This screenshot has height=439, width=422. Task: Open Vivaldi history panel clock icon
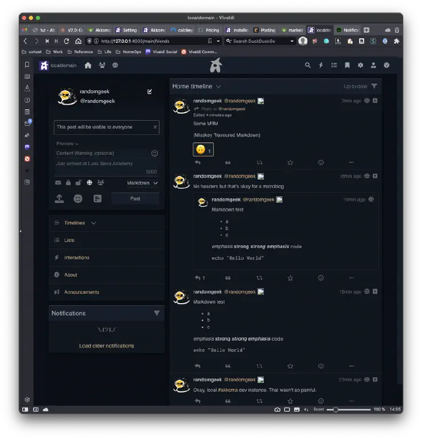(x=27, y=100)
